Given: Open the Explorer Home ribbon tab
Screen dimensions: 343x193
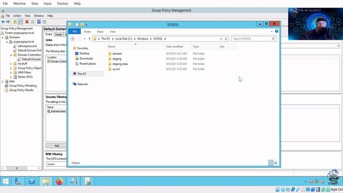Looking at the screenshot, I should tap(87, 32).
